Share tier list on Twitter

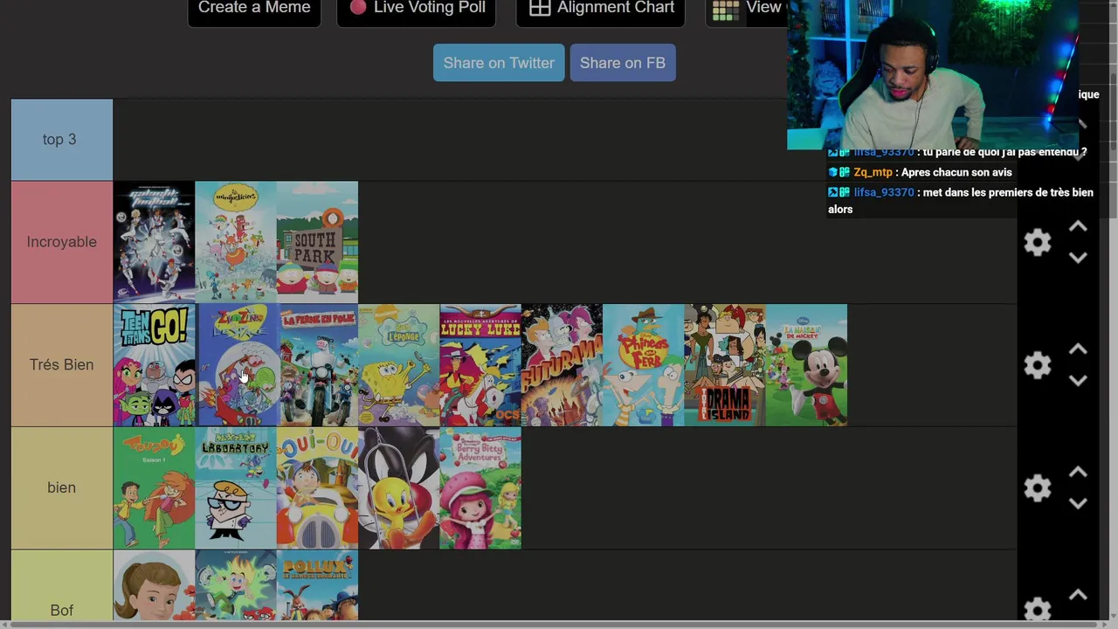pyautogui.click(x=499, y=63)
